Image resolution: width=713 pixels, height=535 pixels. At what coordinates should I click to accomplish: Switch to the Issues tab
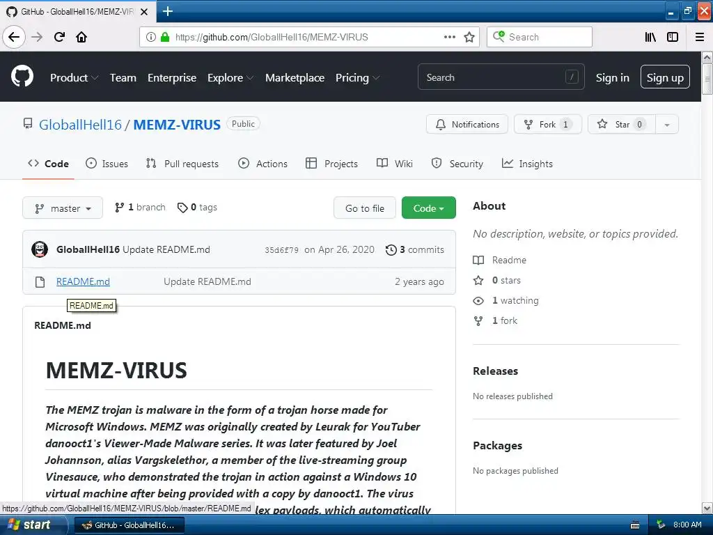coord(107,164)
